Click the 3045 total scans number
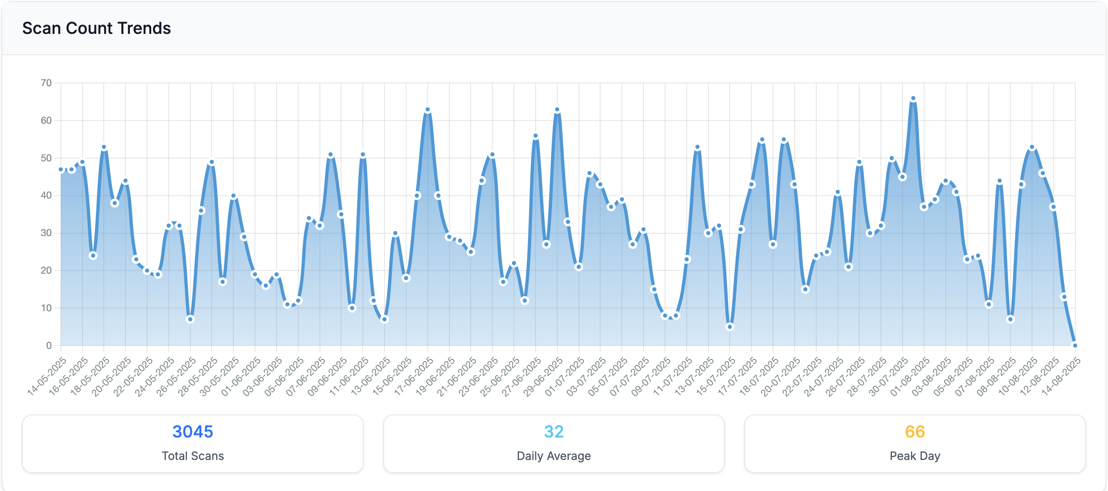The width and height of the screenshot is (1108, 491). 192,431
